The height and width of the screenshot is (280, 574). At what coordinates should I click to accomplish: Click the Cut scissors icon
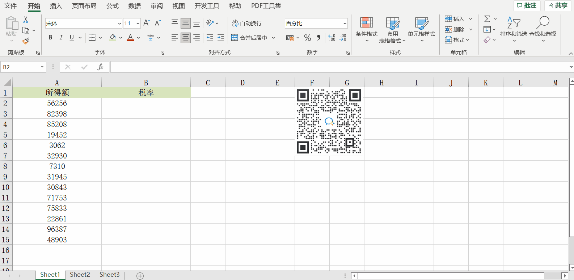[26, 20]
